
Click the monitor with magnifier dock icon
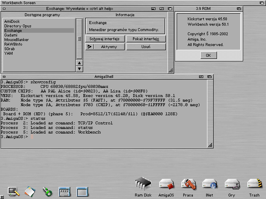14,192
